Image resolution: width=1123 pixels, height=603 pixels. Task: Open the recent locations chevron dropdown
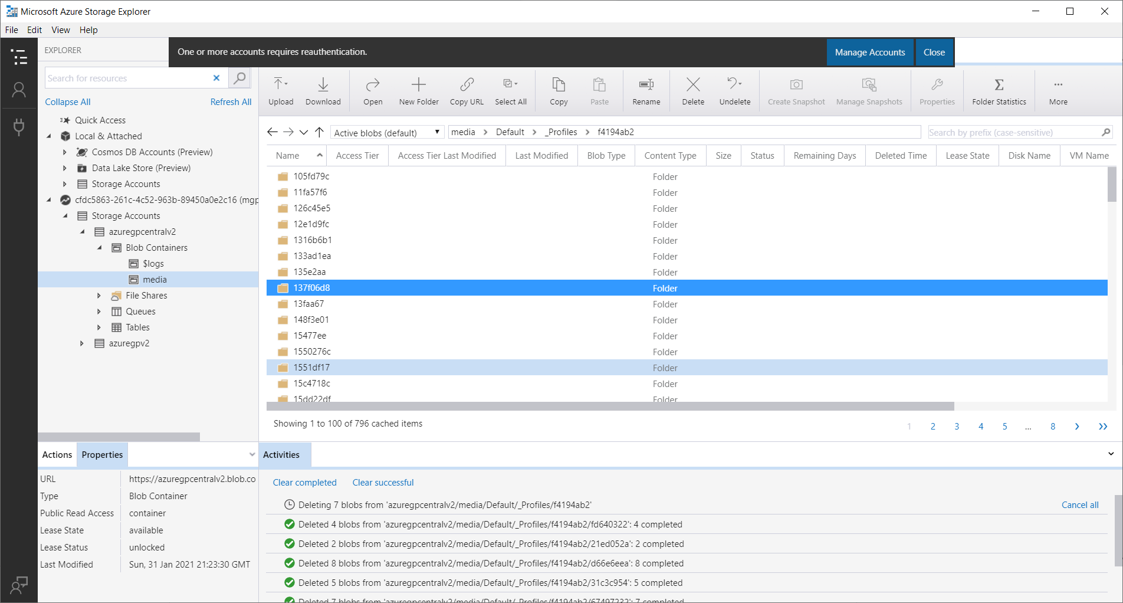click(x=304, y=132)
